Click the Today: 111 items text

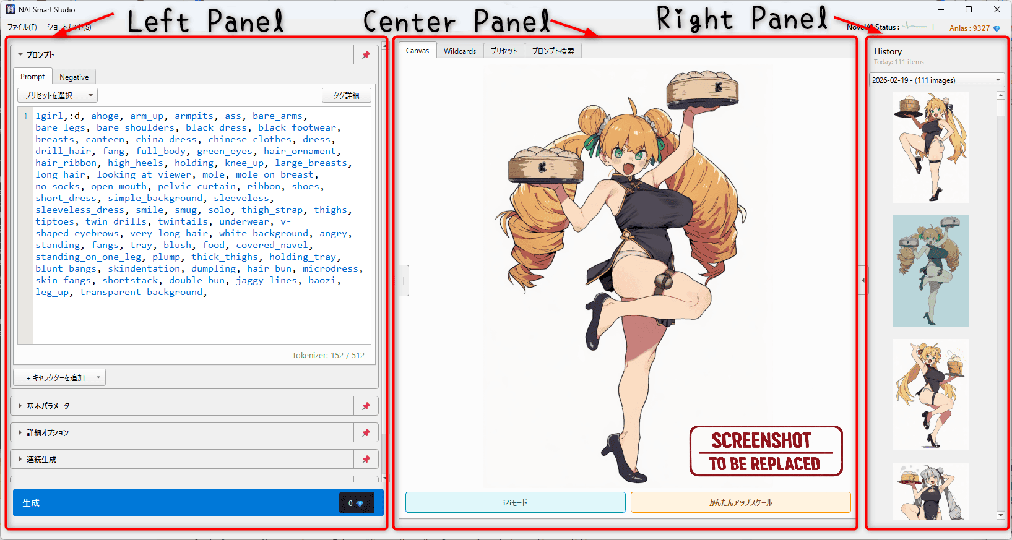coord(899,62)
